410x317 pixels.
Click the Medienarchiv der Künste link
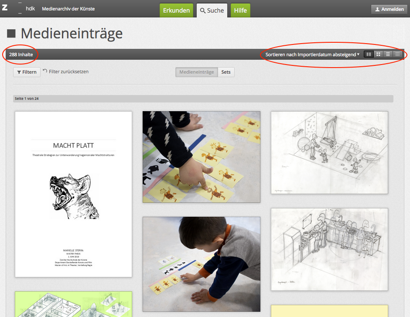(68, 9)
